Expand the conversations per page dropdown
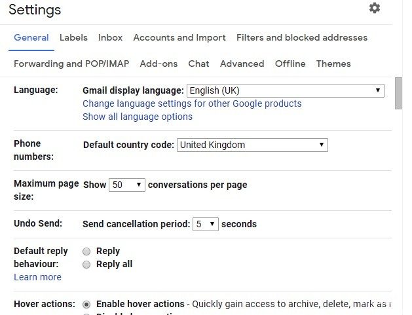This screenshot has height=315, width=412. [x=127, y=185]
